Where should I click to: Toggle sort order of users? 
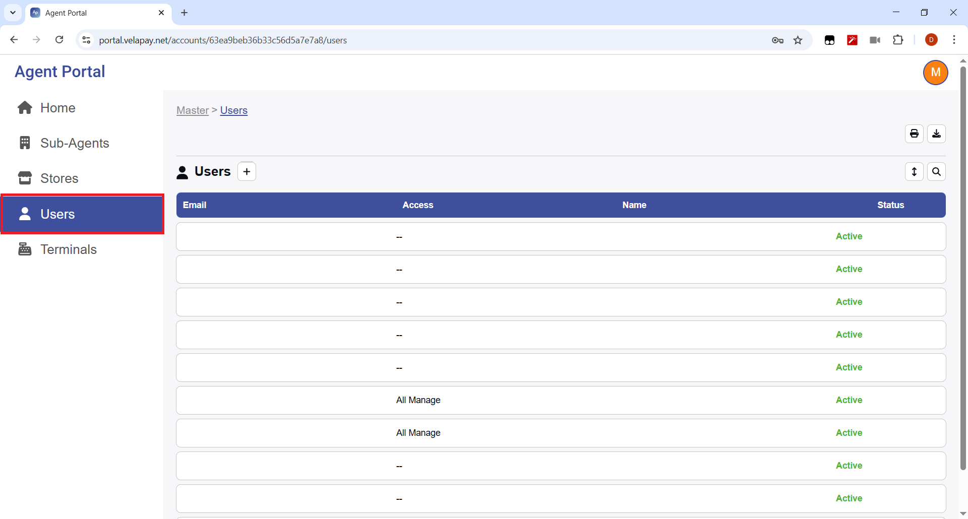914,172
